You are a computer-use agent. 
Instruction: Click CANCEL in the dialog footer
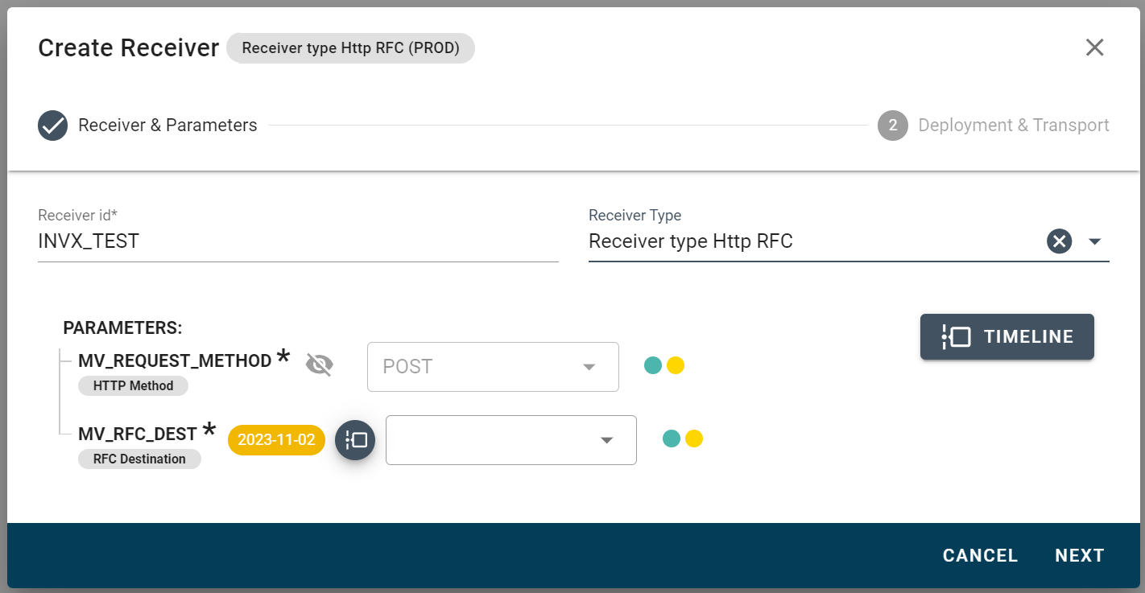pos(980,556)
